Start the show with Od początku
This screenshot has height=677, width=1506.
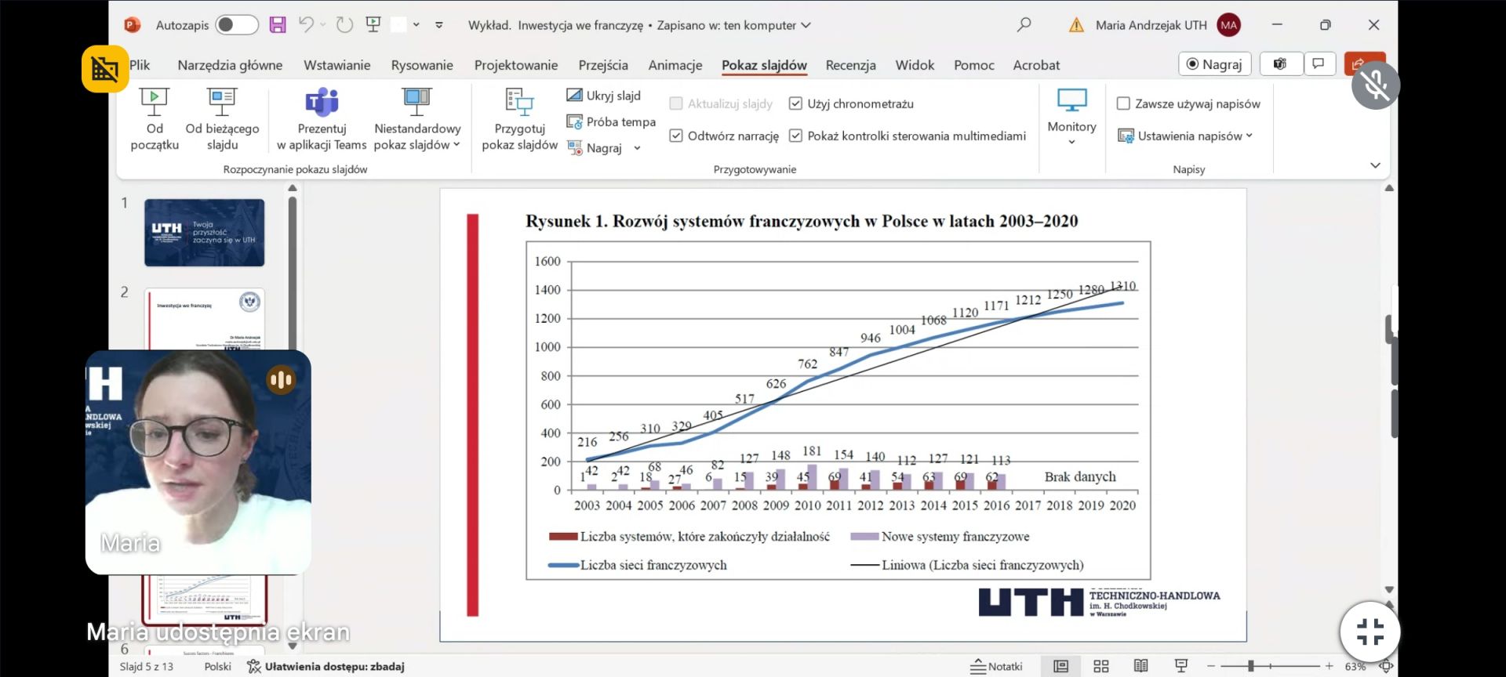click(x=155, y=119)
